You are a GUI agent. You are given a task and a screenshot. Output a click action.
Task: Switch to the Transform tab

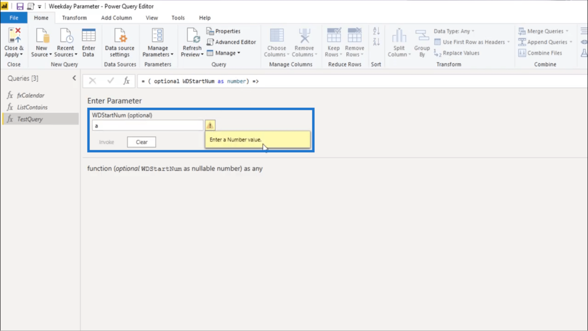(74, 18)
